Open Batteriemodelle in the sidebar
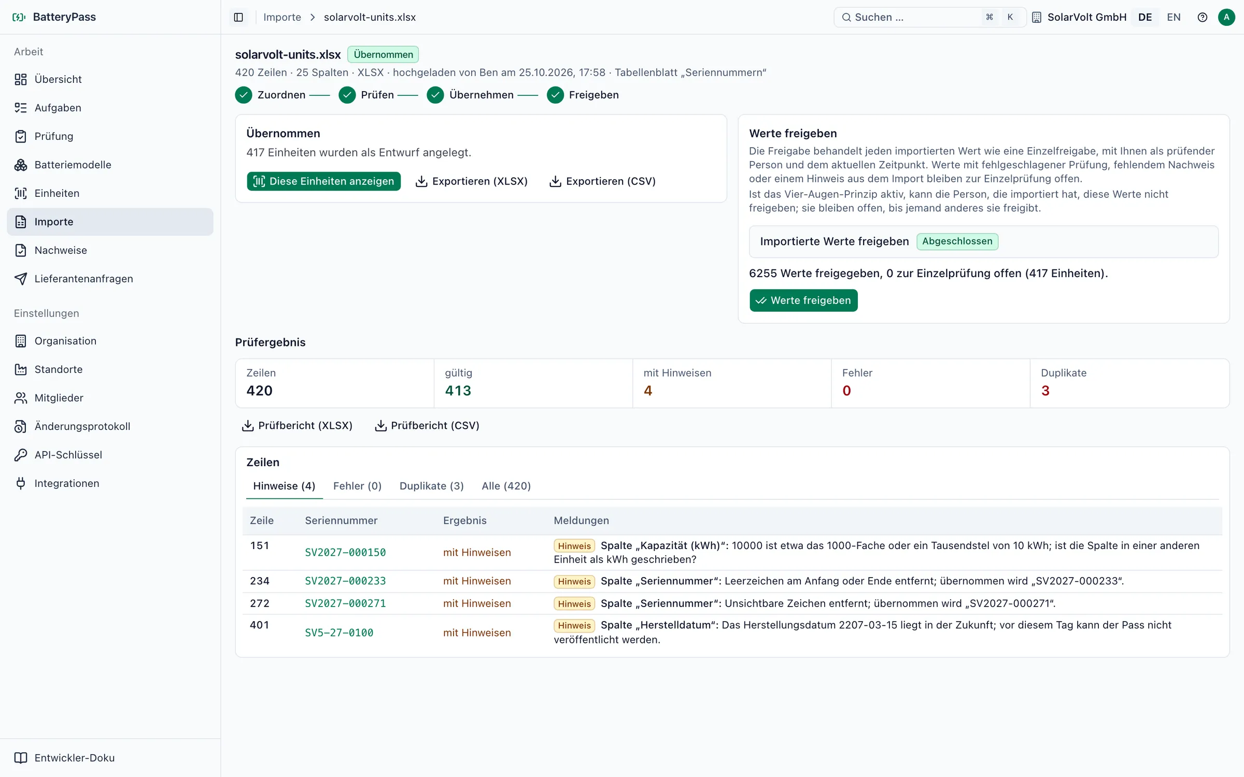 [x=110, y=165]
